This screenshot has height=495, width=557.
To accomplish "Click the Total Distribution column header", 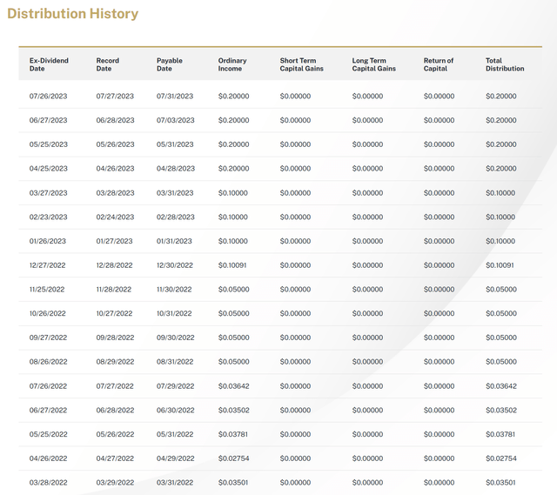I will pyautogui.click(x=505, y=64).
